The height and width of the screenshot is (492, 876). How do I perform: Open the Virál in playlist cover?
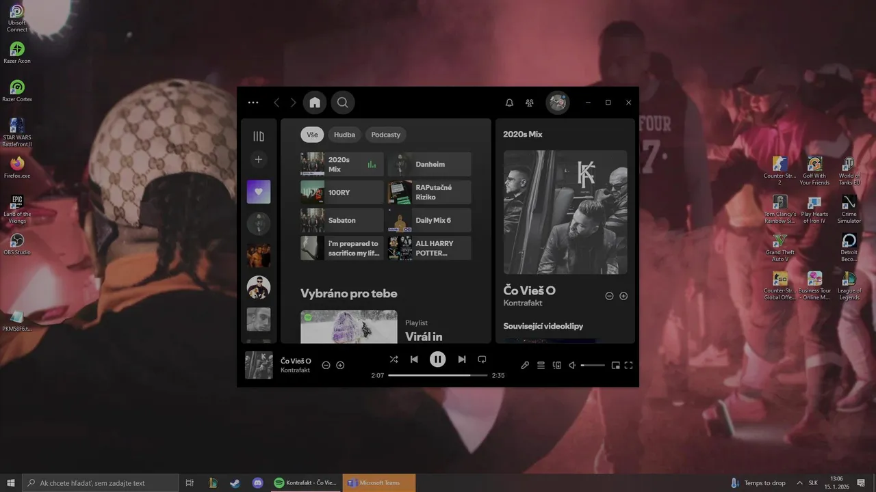pyautogui.click(x=349, y=327)
